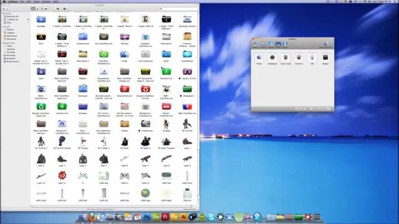This screenshot has width=399, height=224.
Task: Click the globe toolbar icon in the small window
Action: coord(286,44)
